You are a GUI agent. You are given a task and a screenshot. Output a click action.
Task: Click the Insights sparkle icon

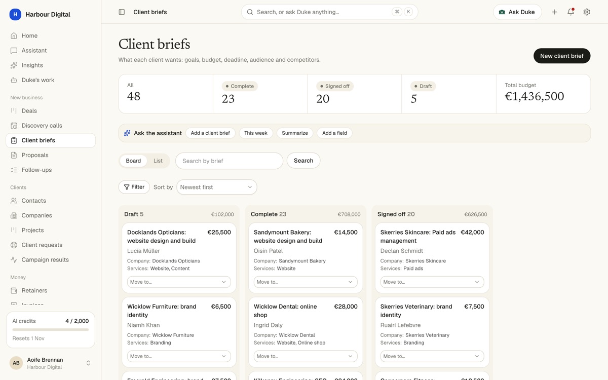point(14,65)
